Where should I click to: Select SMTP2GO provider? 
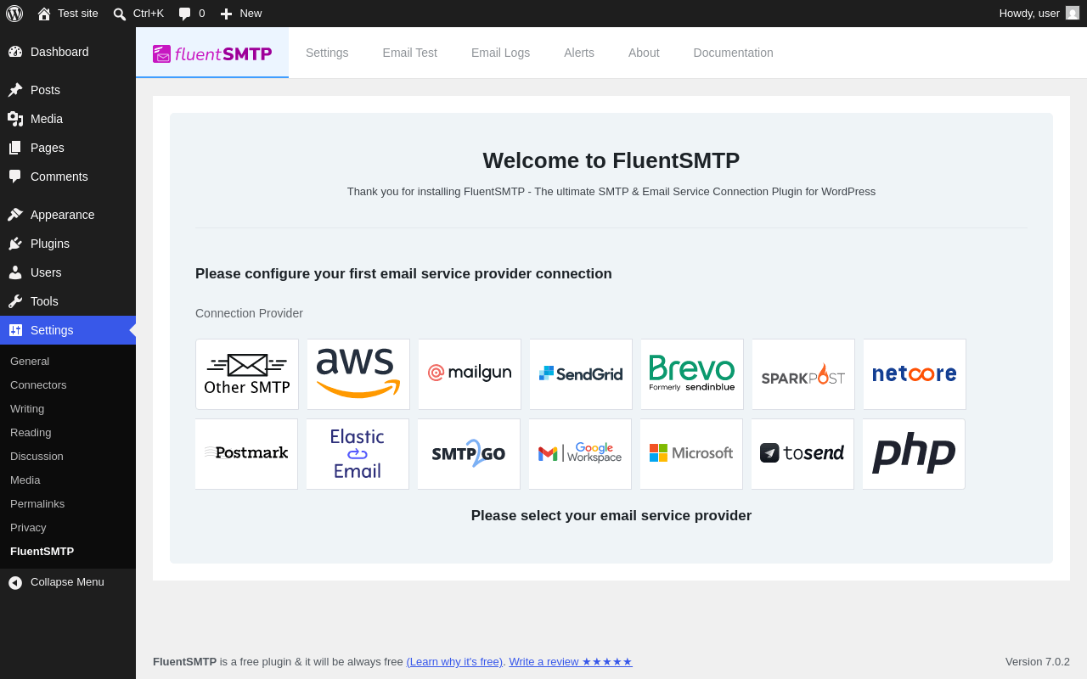[469, 454]
